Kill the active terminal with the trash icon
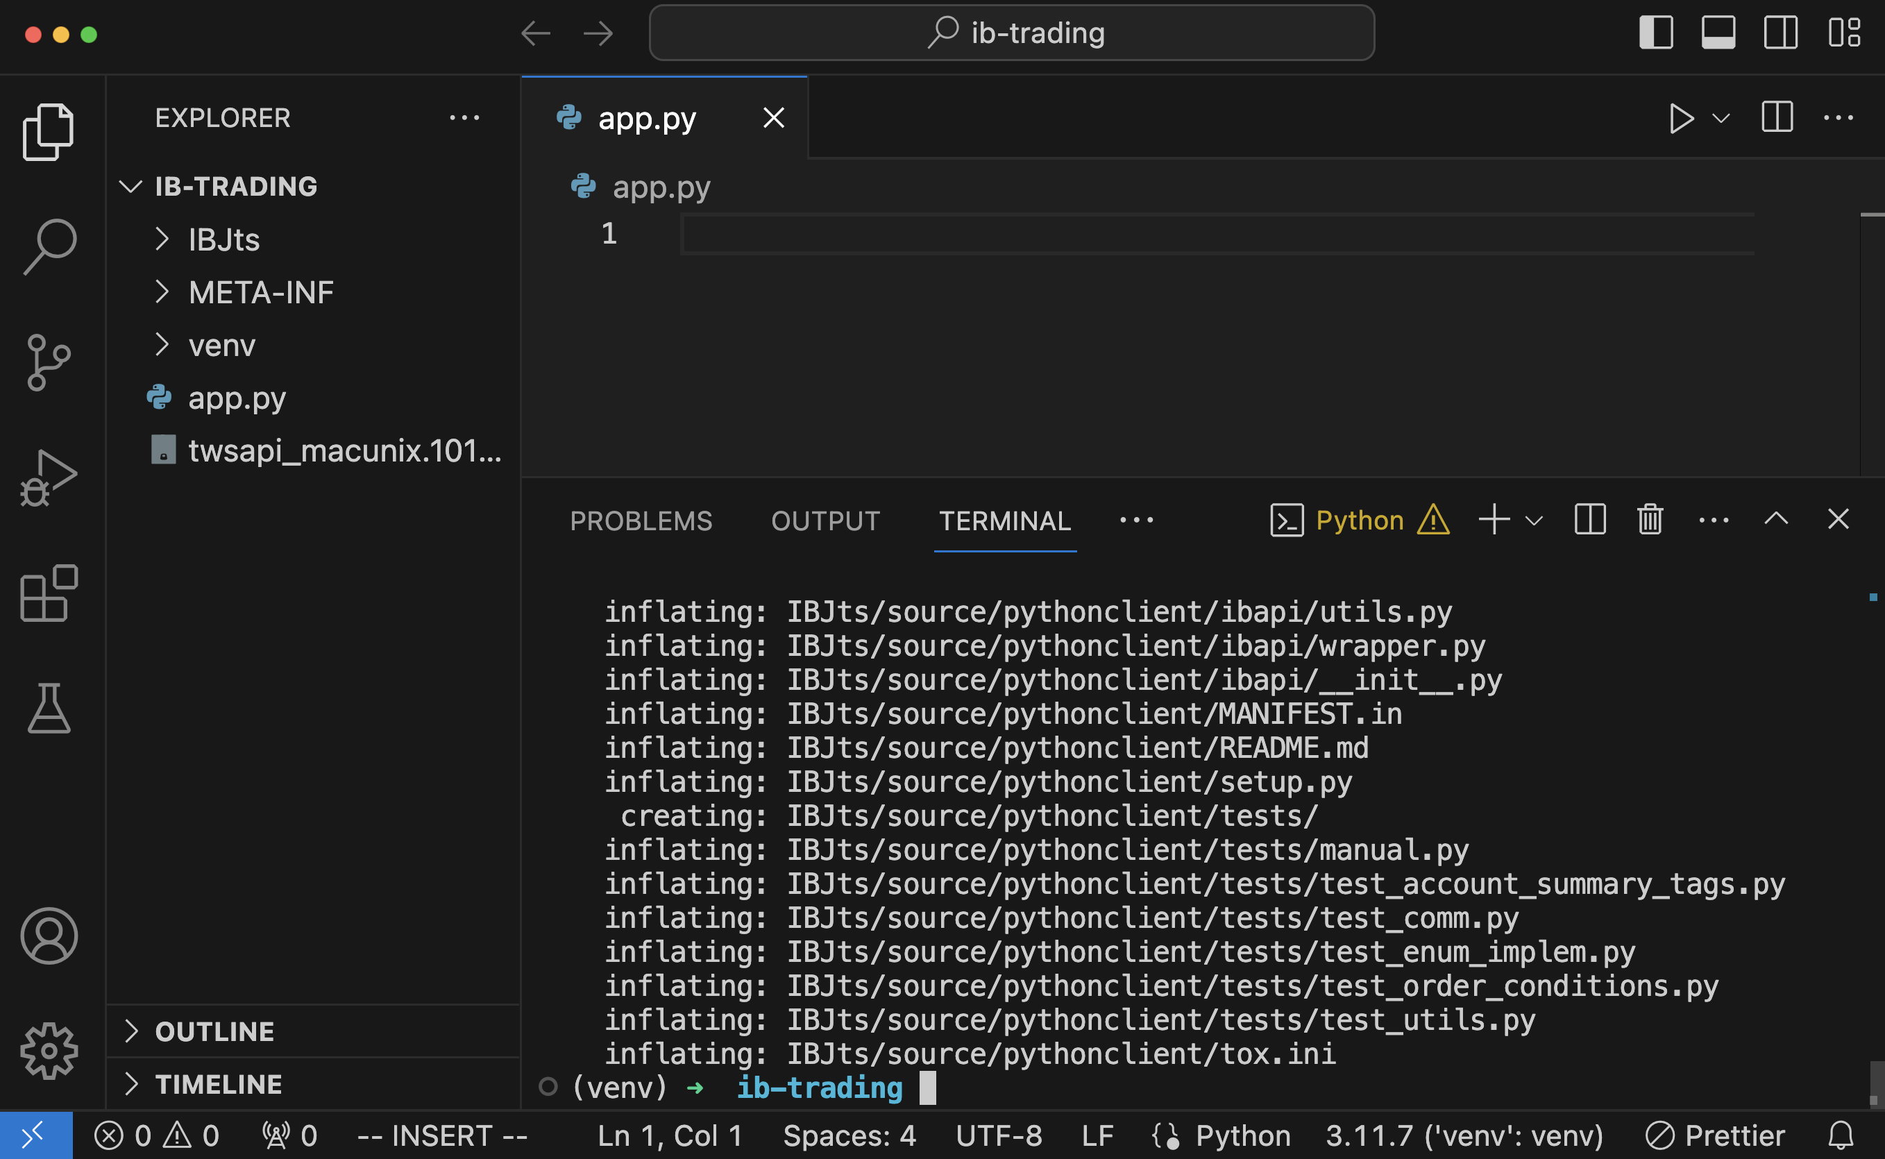 [x=1649, y=519]
